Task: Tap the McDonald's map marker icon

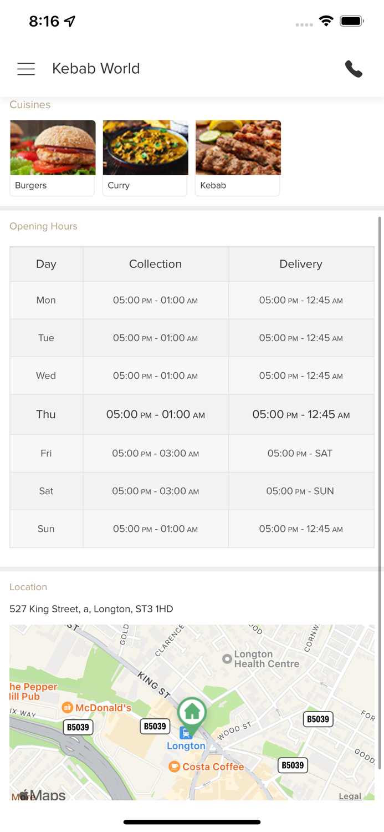Action: (x=68, y=707)
